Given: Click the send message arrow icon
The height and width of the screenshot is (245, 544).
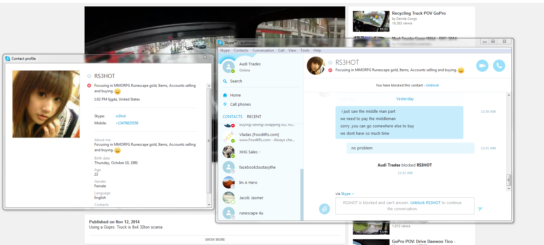Looking at the screenshot, I should tap(480, 209).
